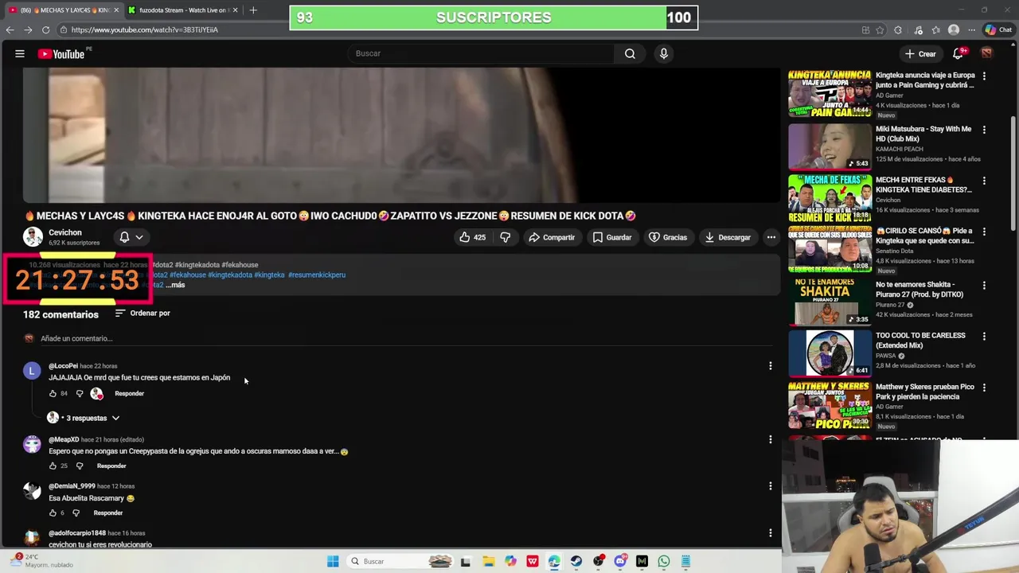The image size is (1019, 573).
Task: Open Miki Matsubara Stay With Me thumbnail
Action: [830, 146]
